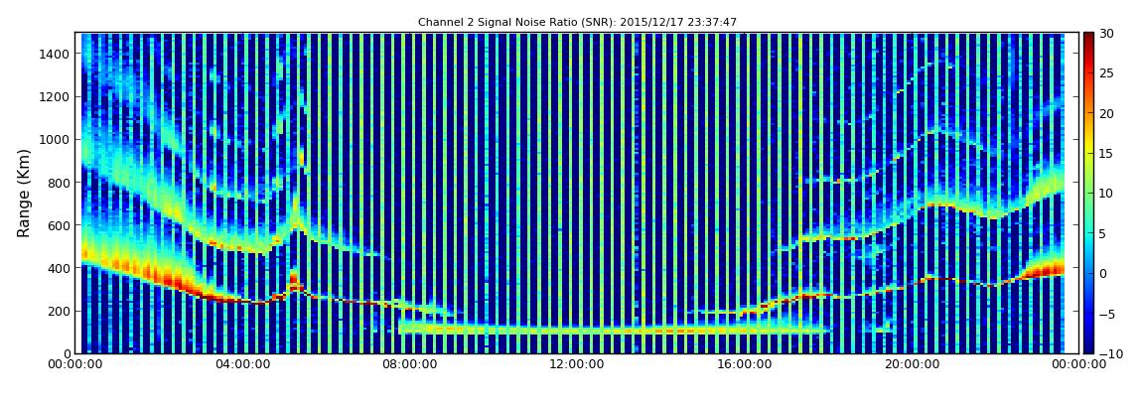
Task: Click the 12:00:00 time axis label
Action: [579, 364]
